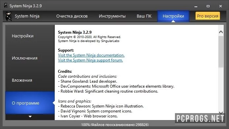Select the О программе sidebar item

tap(30, 103)
